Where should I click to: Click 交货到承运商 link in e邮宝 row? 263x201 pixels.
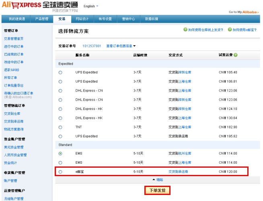click(178, 172)
